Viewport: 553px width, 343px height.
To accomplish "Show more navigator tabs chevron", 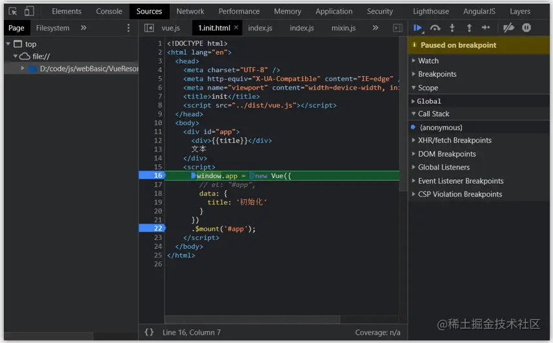I will 83,28.
